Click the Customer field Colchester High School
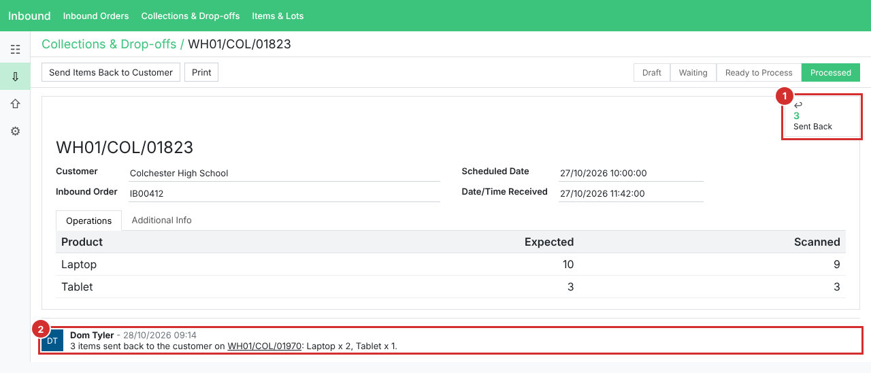 coord(284,173)
